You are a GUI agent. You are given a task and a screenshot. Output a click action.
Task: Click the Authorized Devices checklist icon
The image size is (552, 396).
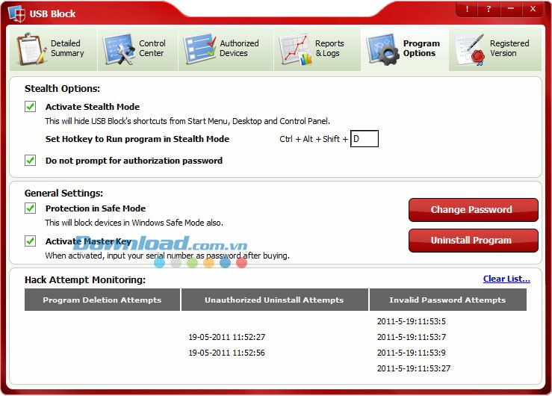199,49
